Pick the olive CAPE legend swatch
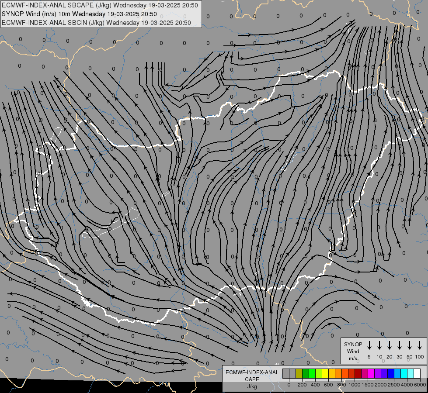The image size is (428, 393). (299, 373)
